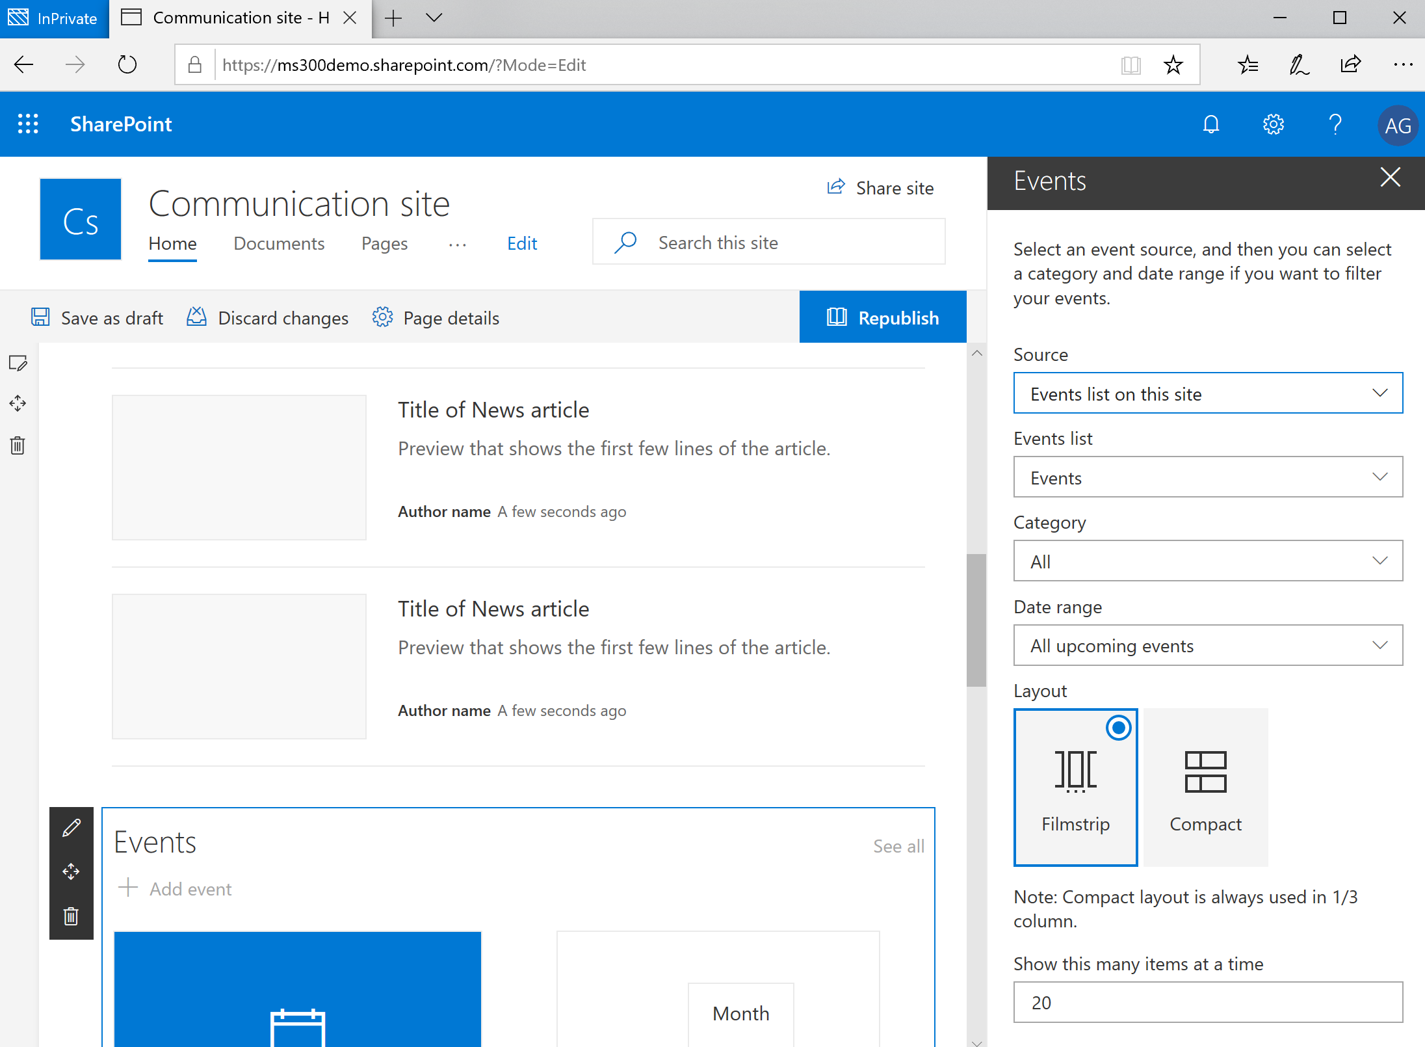Click the move section icon on the left
Image resolution: width=1425 pixels, height=1047 pixels.
(18, 403)
